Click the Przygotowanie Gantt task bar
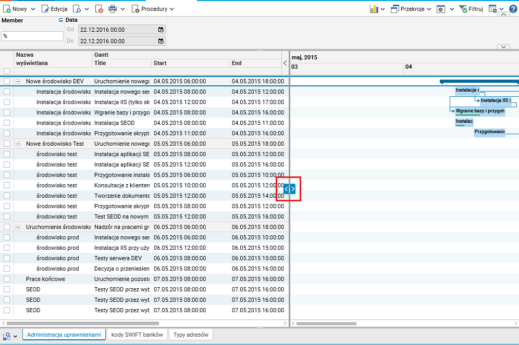 [x=489, y=132]
